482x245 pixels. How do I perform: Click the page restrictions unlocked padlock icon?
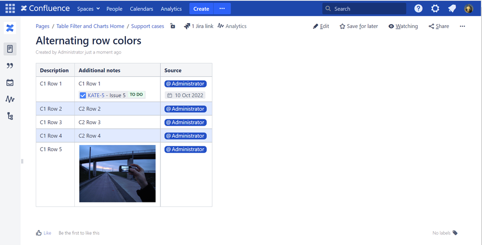click(x=173, y=26)
